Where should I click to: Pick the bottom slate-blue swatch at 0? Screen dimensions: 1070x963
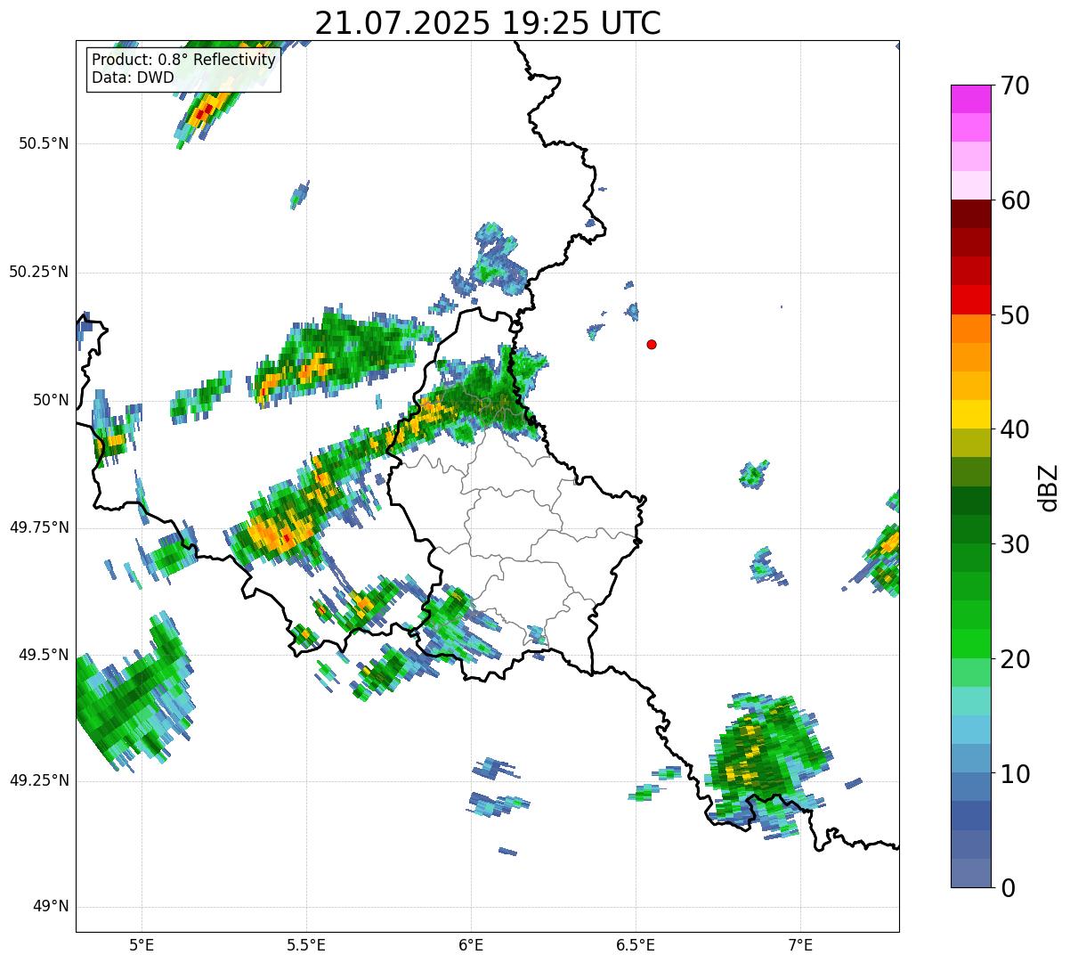pos(970,873)
